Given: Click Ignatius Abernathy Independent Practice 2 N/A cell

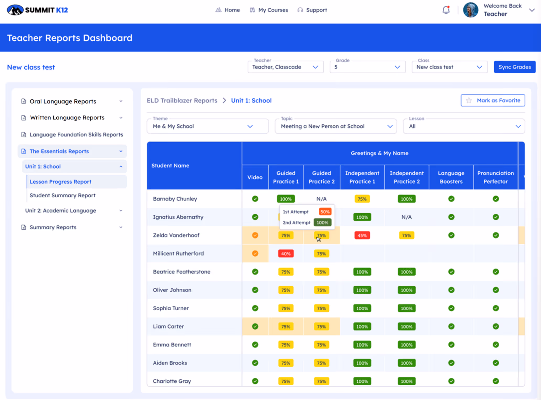Looking at the screenshot, I should [x=407, y=217].
